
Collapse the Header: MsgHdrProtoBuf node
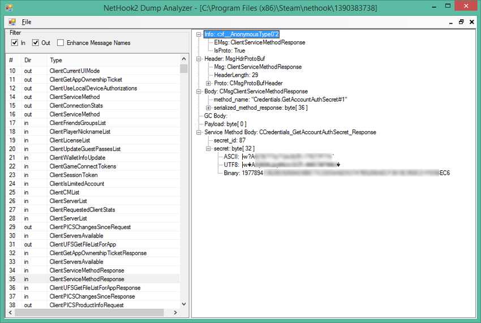(x=199, y=59)
